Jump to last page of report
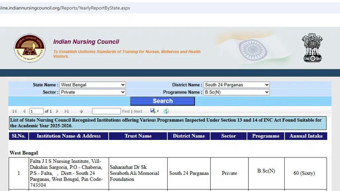340x191 pixels. (66, 111)
